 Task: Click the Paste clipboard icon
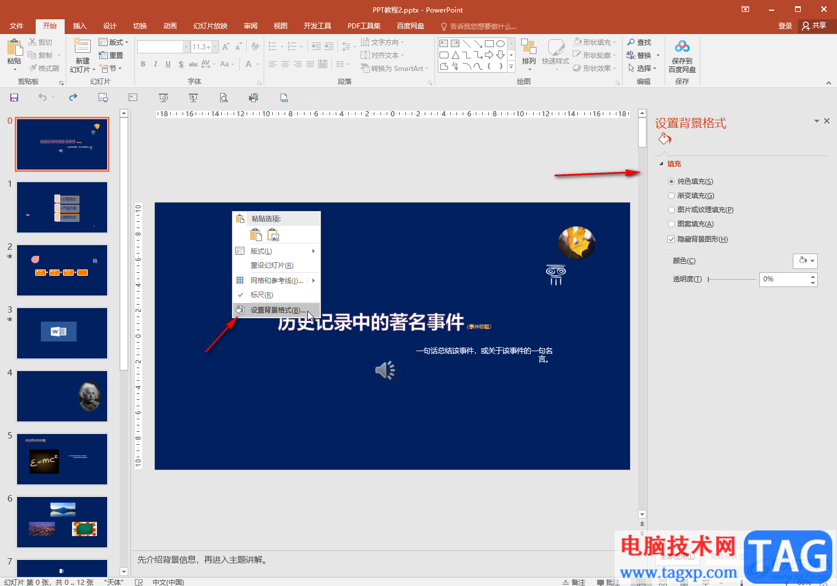click(x=14, y=48)
